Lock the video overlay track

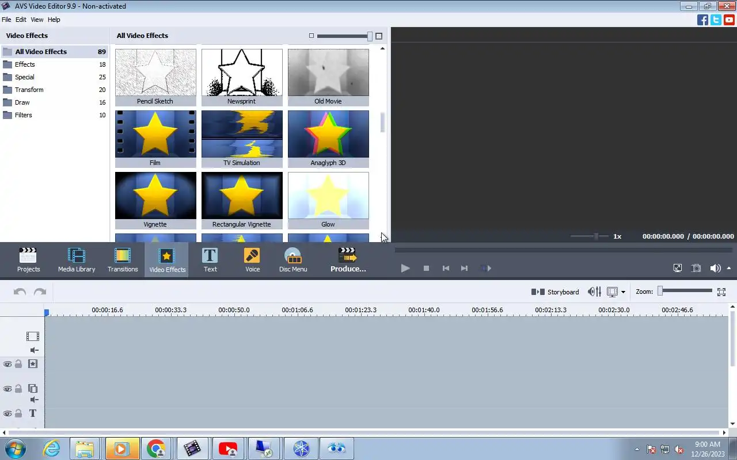pos(18,389)
